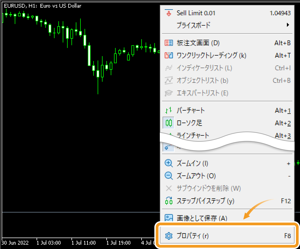Click the F8 shortcut label
300x249 pixels.
[287, 236]
